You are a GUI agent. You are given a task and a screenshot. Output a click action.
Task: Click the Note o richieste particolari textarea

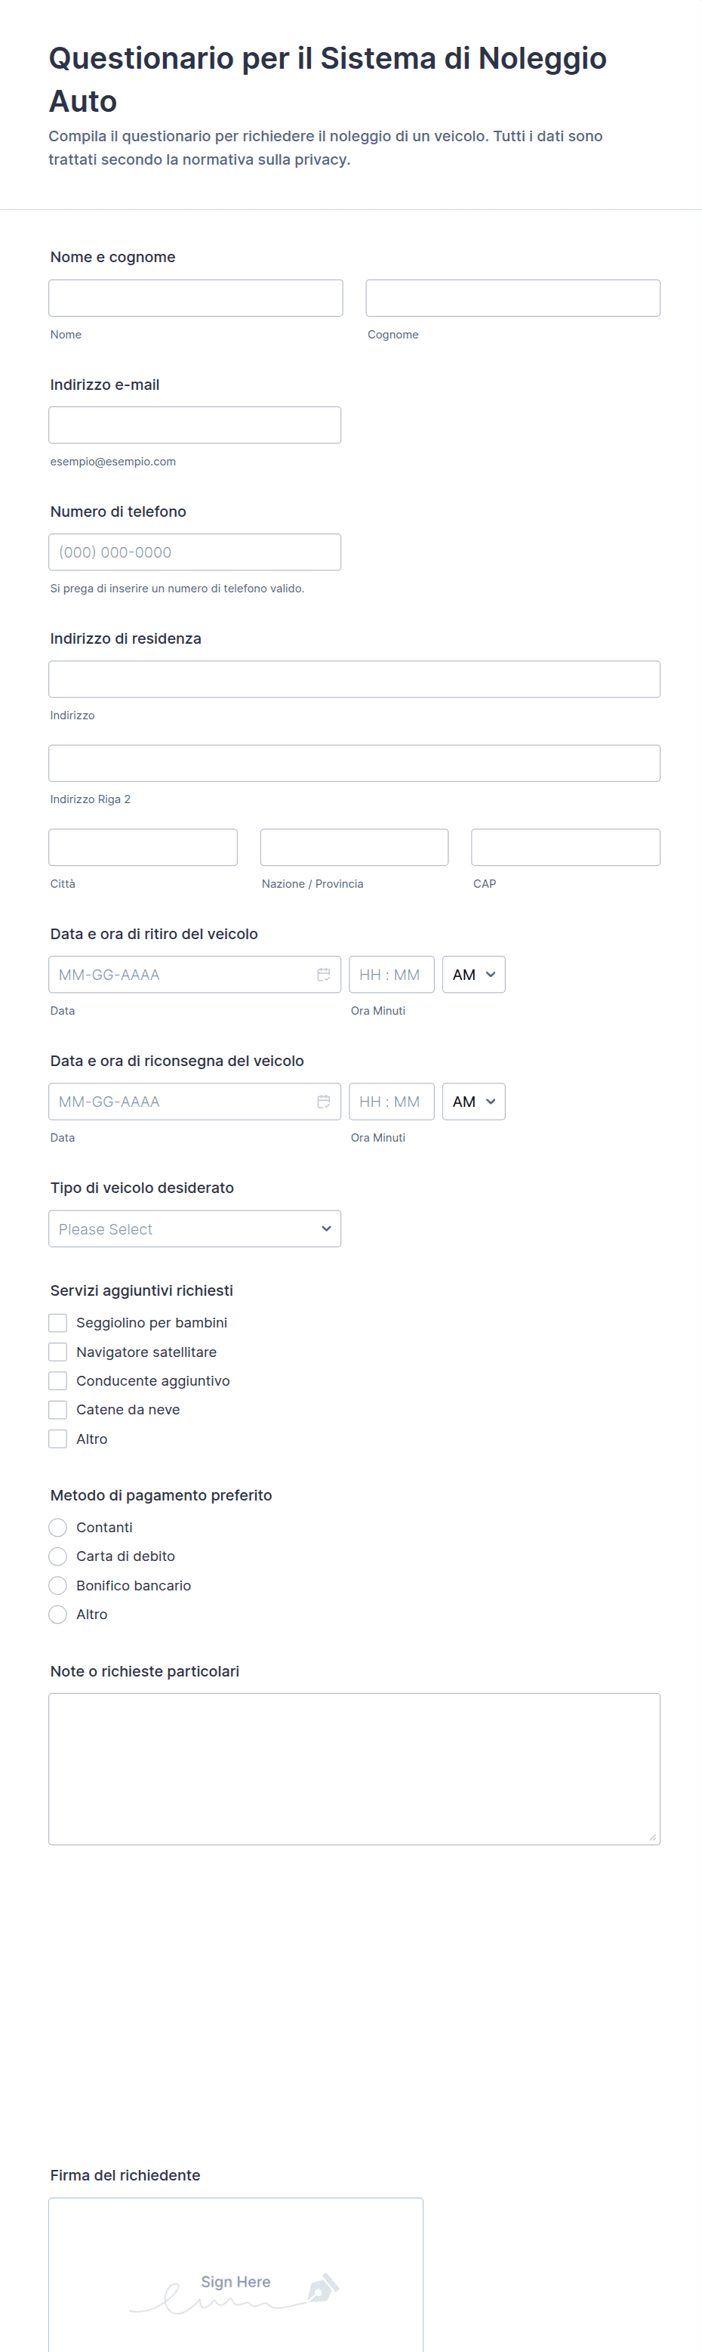[x=354, y=1769]
